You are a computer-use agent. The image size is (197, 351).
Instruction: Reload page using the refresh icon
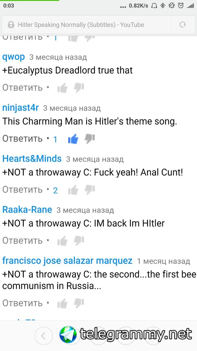click(x=182, y=25)
